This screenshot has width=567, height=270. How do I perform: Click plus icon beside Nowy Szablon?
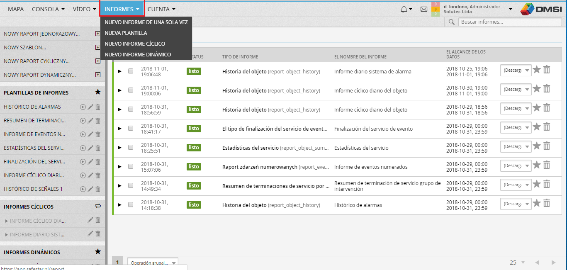[98, 48]
